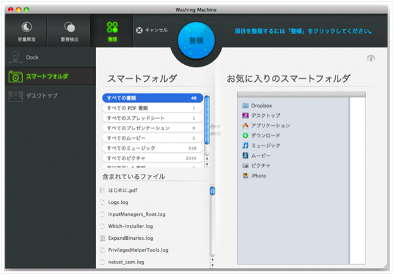Click the アプリケーション favorite icon
This screenshot has height=277, width=395.
245,125
